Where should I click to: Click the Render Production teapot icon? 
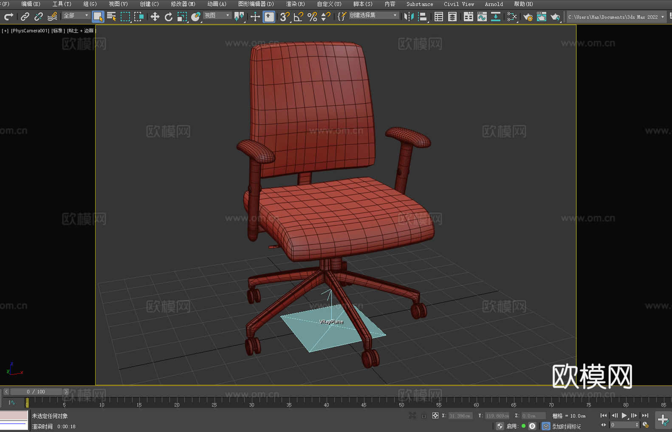click(x=555, y=17)
